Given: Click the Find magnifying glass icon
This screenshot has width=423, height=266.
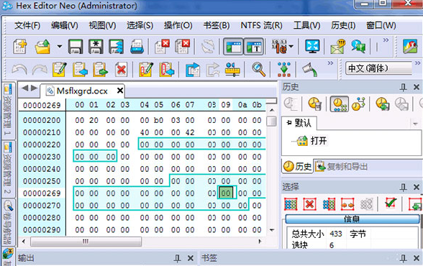Looking at the screenshot, I should [x=259, y=70].
